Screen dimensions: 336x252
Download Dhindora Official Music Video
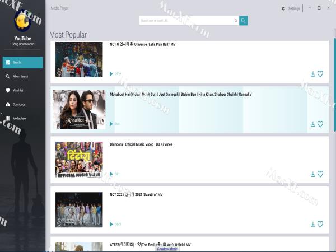tap(313, 174)
